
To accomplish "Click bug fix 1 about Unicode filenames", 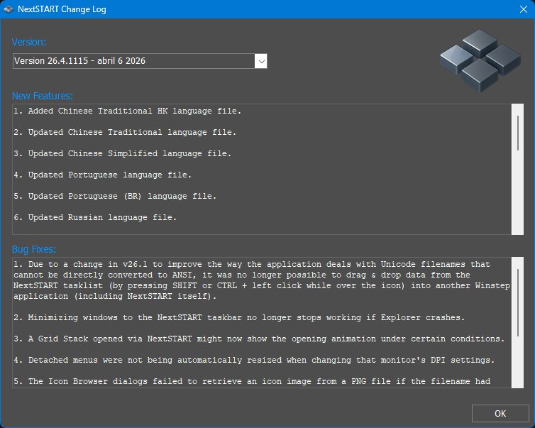I will point(262,280).
